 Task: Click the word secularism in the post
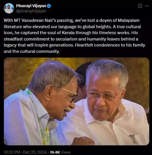point(66,39)
